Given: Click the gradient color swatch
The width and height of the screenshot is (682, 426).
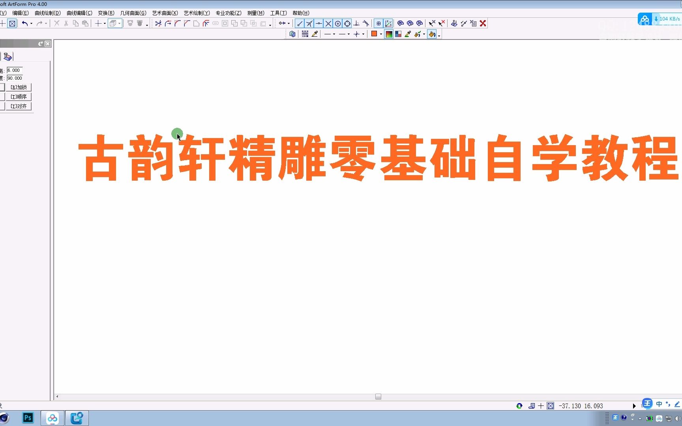Looking at the screenshot, I should pos(389,34).
